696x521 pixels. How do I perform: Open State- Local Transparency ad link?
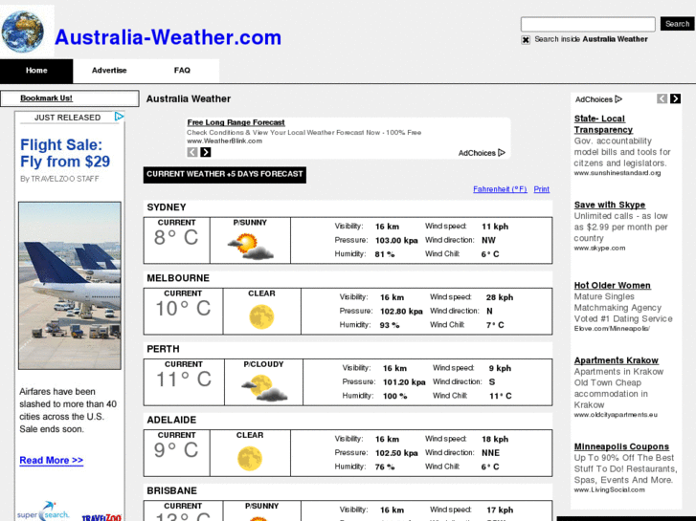pyautogui.click(x=603, y=124)
